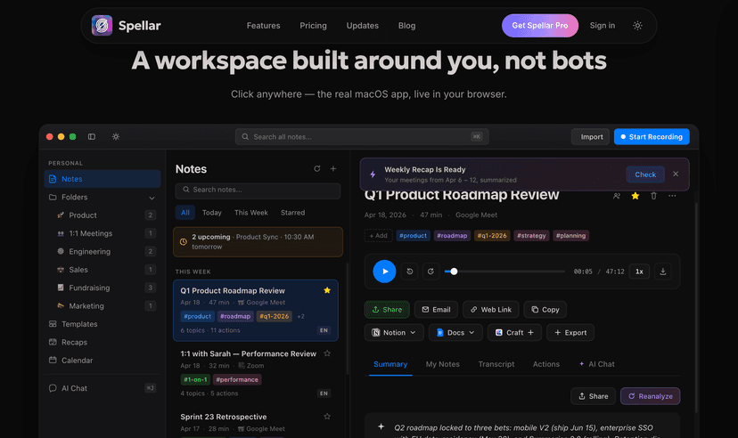Switch to the My Notes tab
Viewport: 738px width, 438px height.
tap(442, 364)
